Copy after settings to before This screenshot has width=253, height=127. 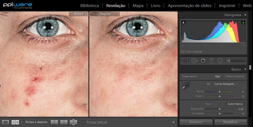pos(64,122)
